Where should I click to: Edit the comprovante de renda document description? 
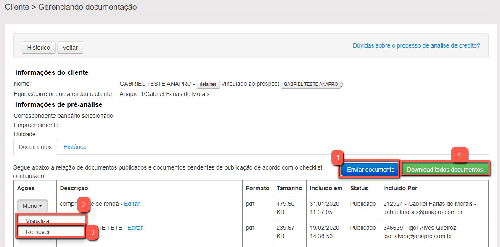point(132,204)
